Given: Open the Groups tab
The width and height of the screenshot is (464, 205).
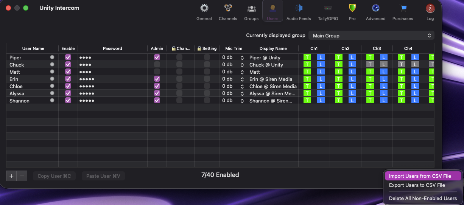Looking at the screenshot, I should pyautogui.click(x=251, y=12).
